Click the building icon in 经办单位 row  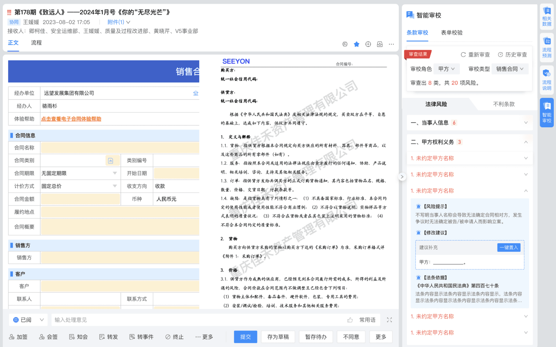[196, 93]
